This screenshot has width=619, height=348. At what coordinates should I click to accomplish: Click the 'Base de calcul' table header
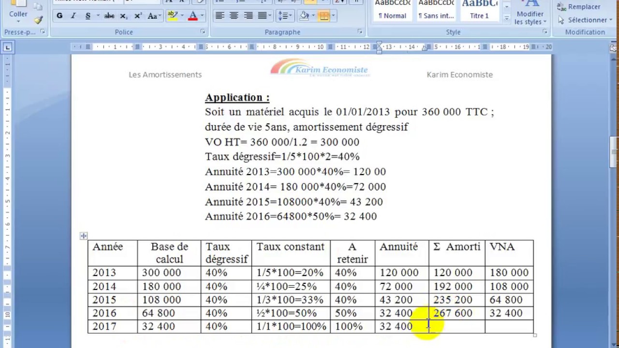click(169, 253)
